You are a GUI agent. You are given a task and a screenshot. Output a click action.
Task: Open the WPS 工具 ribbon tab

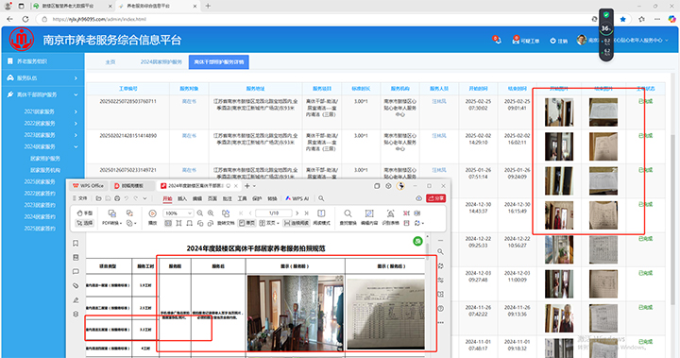(x=242, y=198)
